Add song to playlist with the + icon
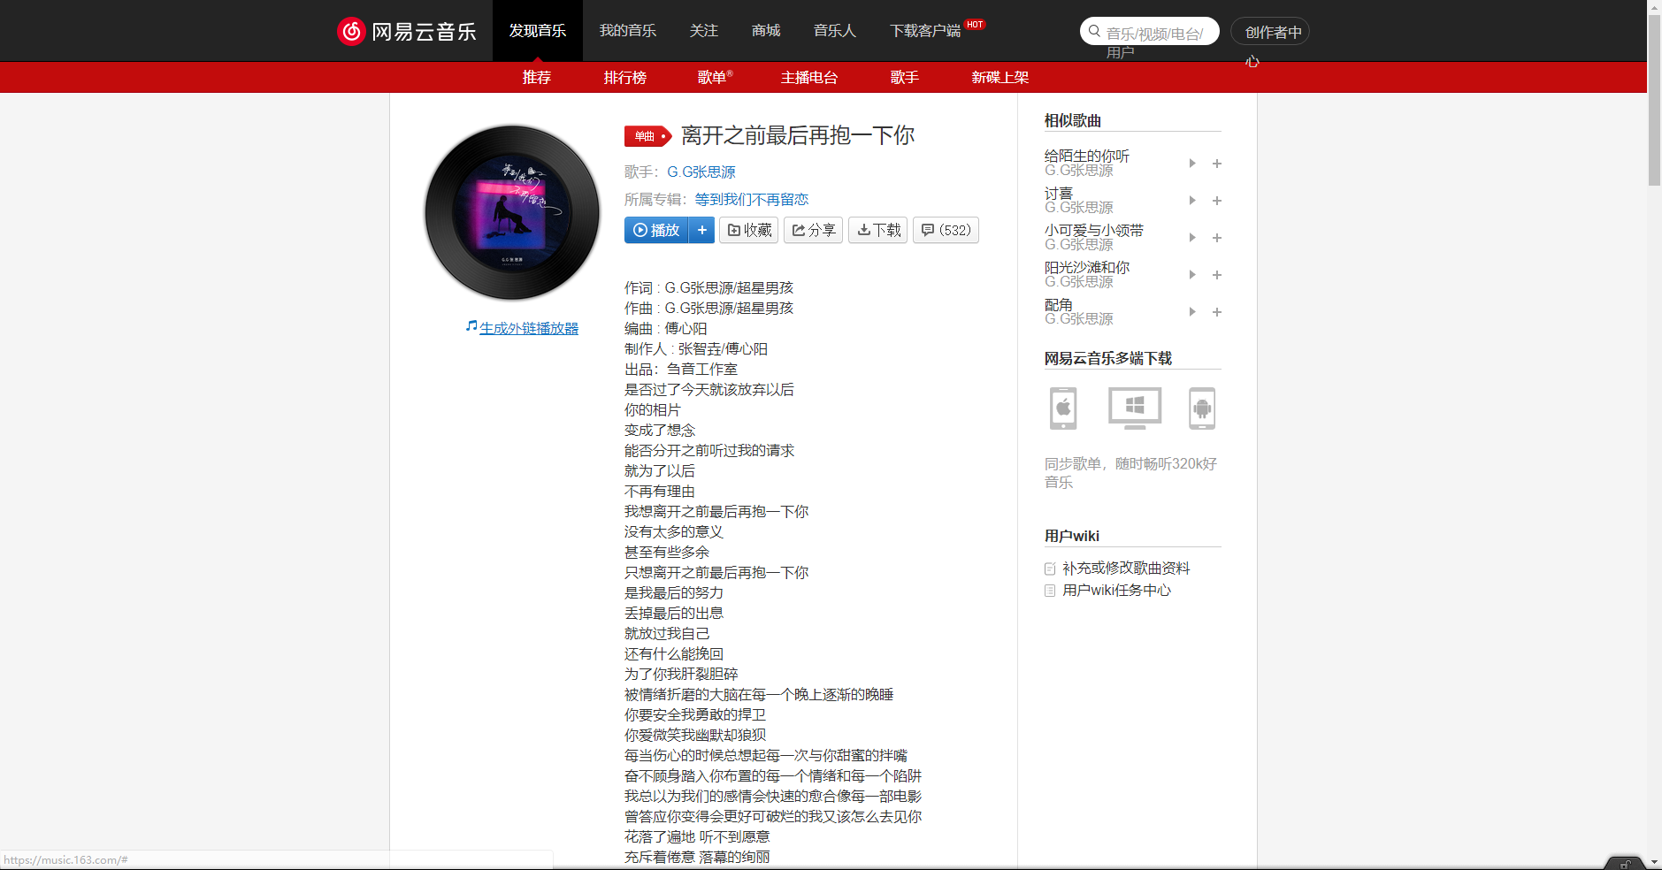The width and height of the screenshot is (1662, 870). pos(702,230)
